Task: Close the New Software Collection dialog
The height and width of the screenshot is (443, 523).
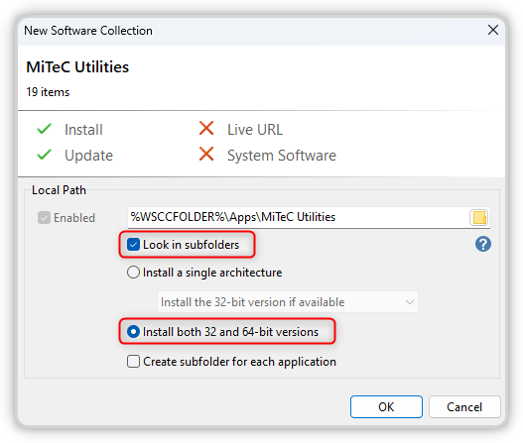Action: pos(492,30)
